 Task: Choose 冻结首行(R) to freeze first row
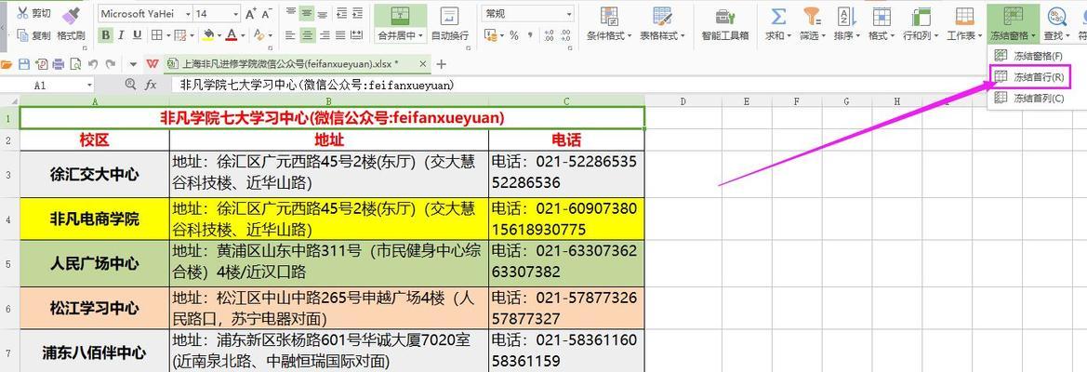point(1030,76)
